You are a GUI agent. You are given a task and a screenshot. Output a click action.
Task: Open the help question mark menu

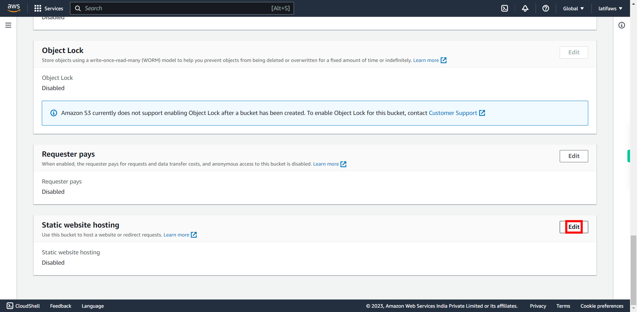pyautogui.click(x=546, y=8)
